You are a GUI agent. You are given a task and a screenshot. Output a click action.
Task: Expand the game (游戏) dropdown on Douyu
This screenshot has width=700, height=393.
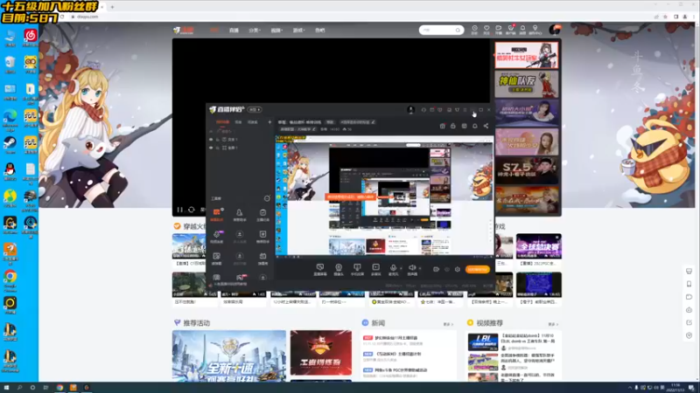click(298, 31)
